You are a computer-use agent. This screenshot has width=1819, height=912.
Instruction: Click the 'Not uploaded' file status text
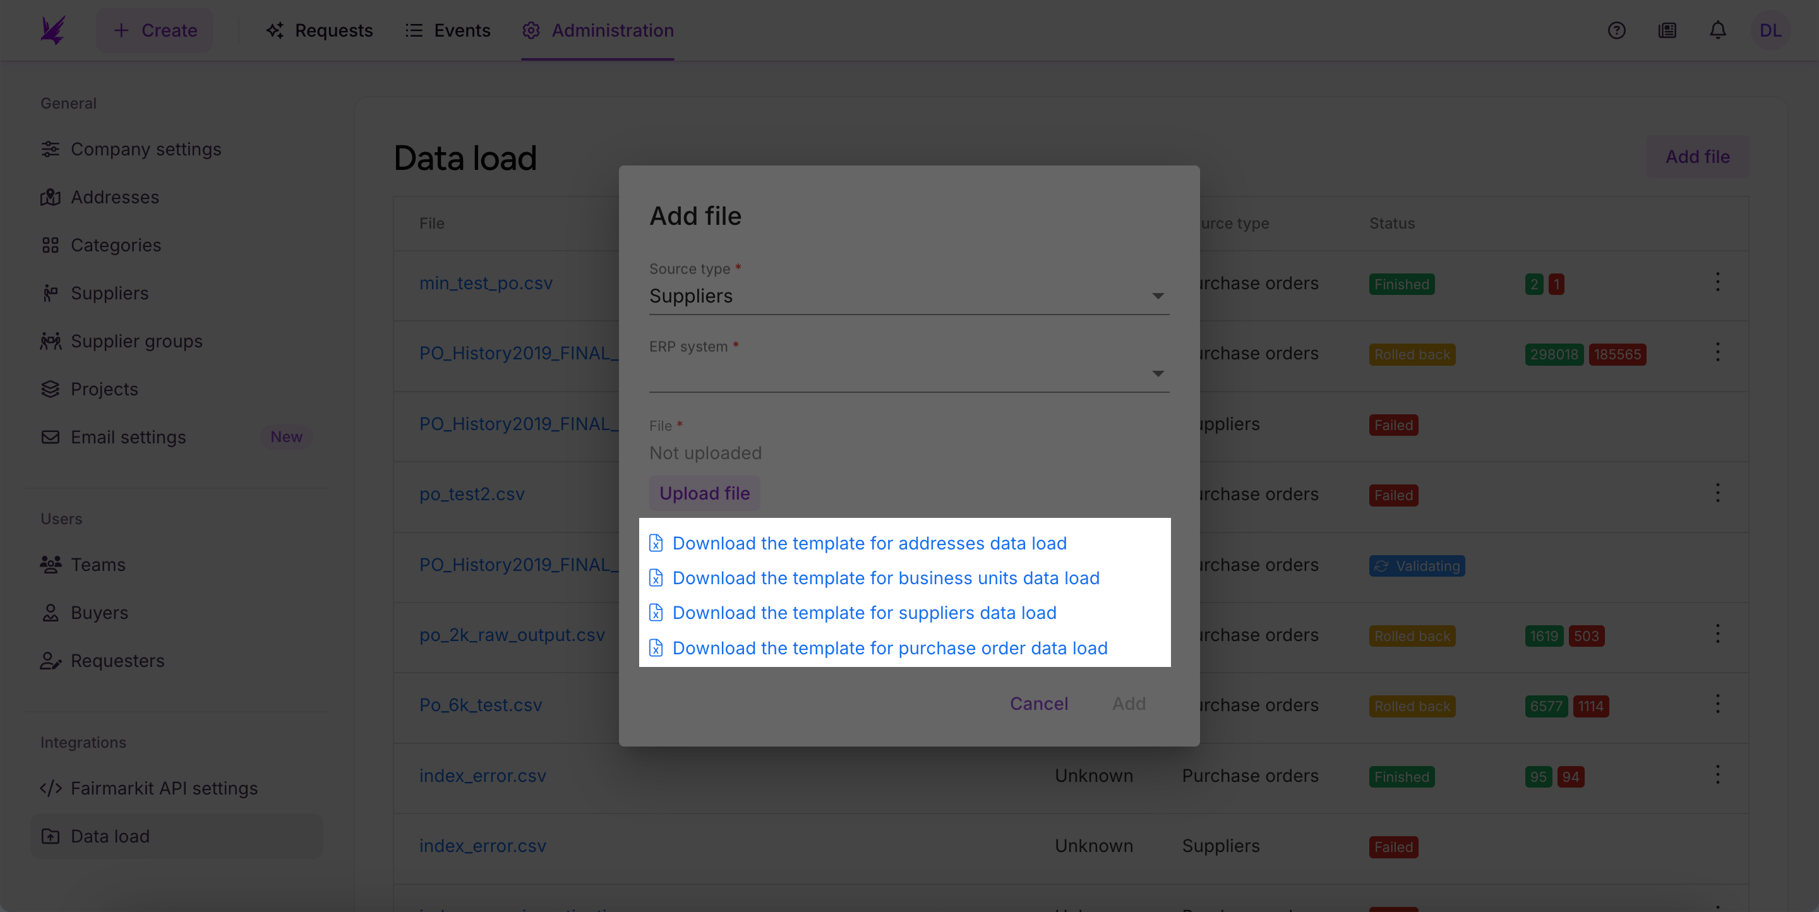705,452
